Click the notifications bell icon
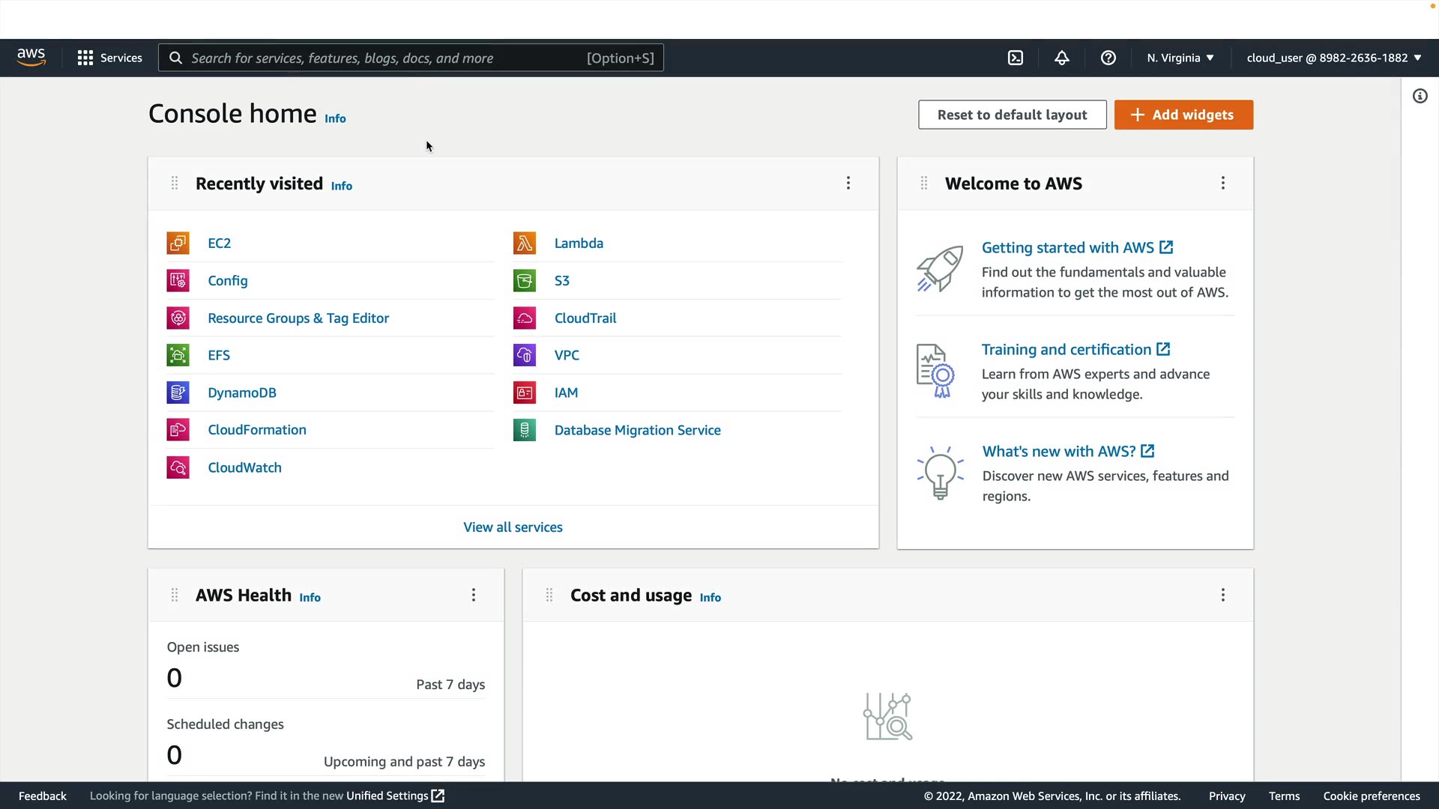 point(1061,58)
